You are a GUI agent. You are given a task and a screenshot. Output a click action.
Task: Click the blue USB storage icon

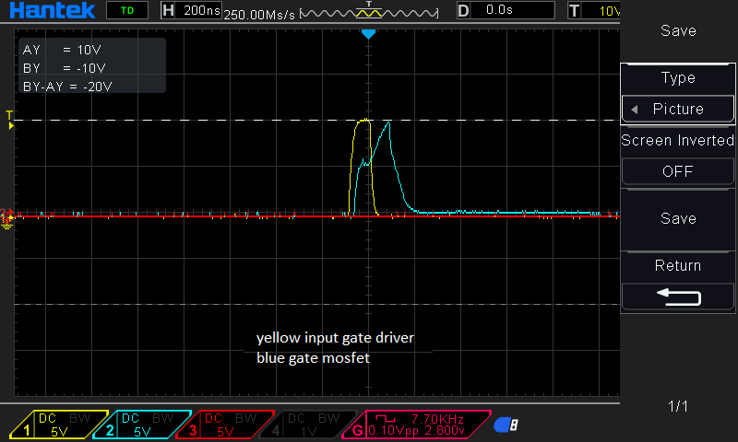(x=506, y=425)
